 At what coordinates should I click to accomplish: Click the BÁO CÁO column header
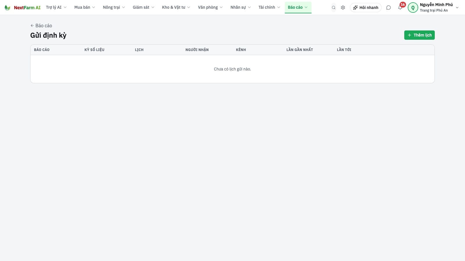point(42,50)
